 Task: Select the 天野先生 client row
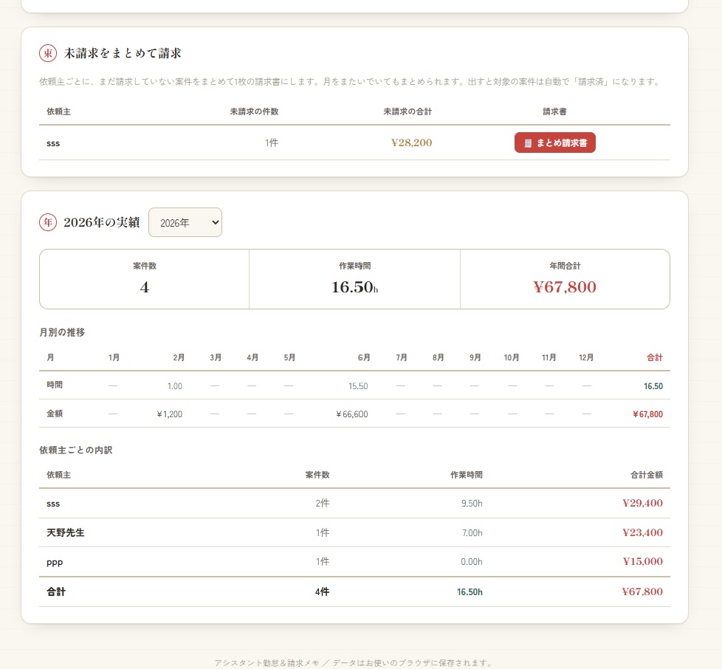pos(354,532)
